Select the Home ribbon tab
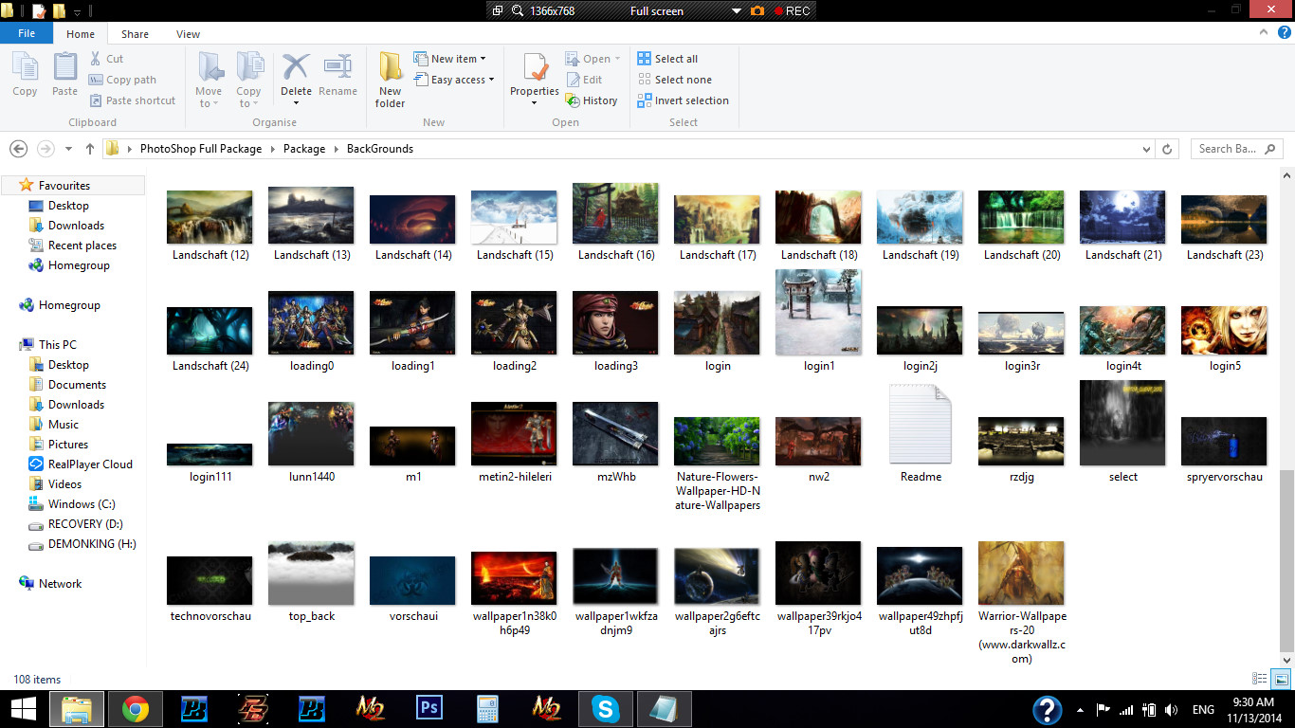The height and width of the screenshot is (728, 1295). pos(81,34)
